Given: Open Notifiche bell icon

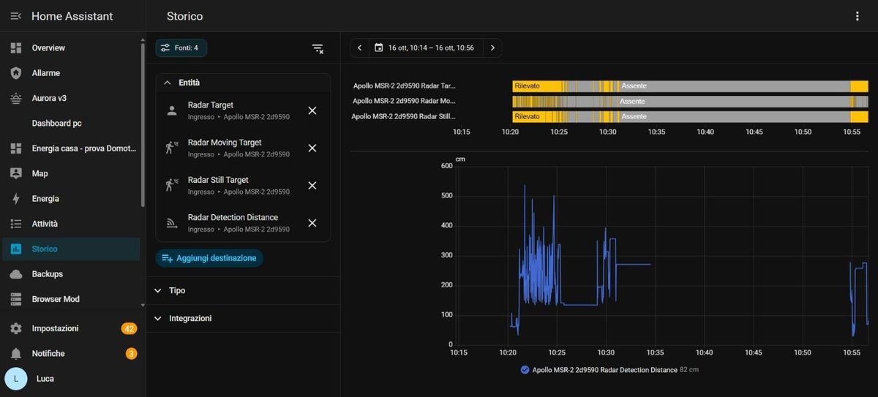Looking at the screenshot, I should click(16, 354).
